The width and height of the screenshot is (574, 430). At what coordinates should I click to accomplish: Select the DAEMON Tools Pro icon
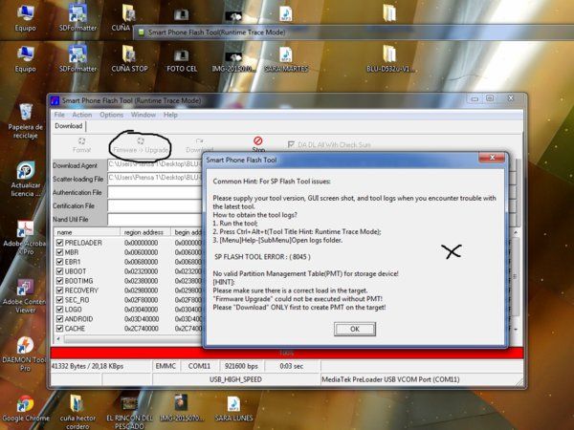click(x=25, y=354)
